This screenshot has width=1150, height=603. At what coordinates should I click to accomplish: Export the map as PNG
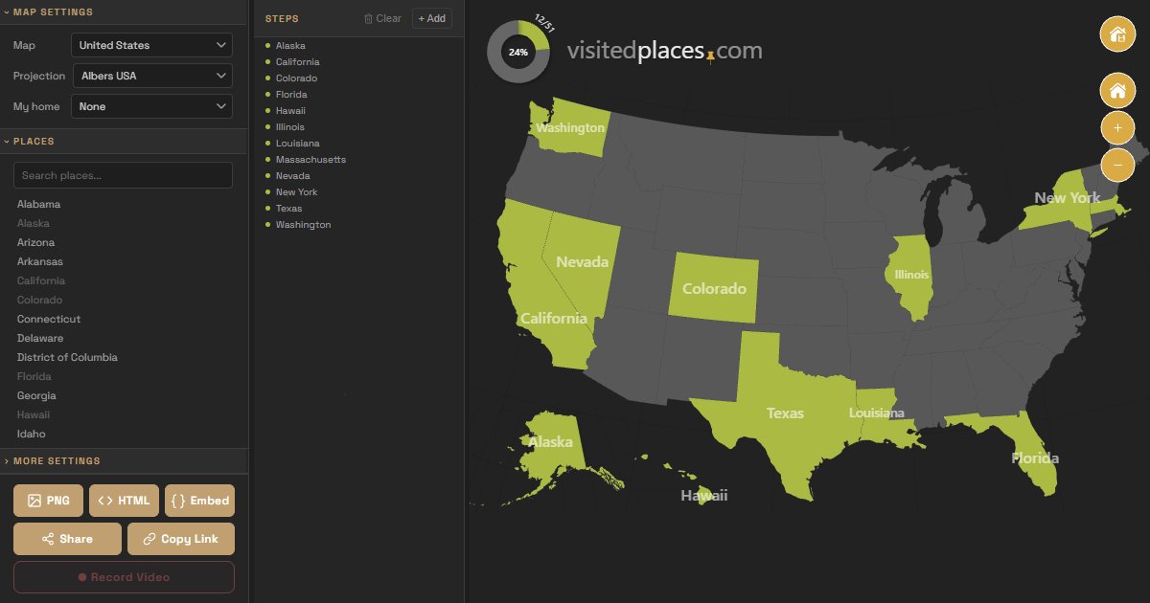tap(49, 501)
